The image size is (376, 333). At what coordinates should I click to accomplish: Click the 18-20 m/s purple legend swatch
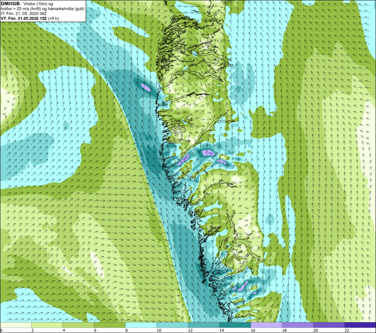(297, 325)
